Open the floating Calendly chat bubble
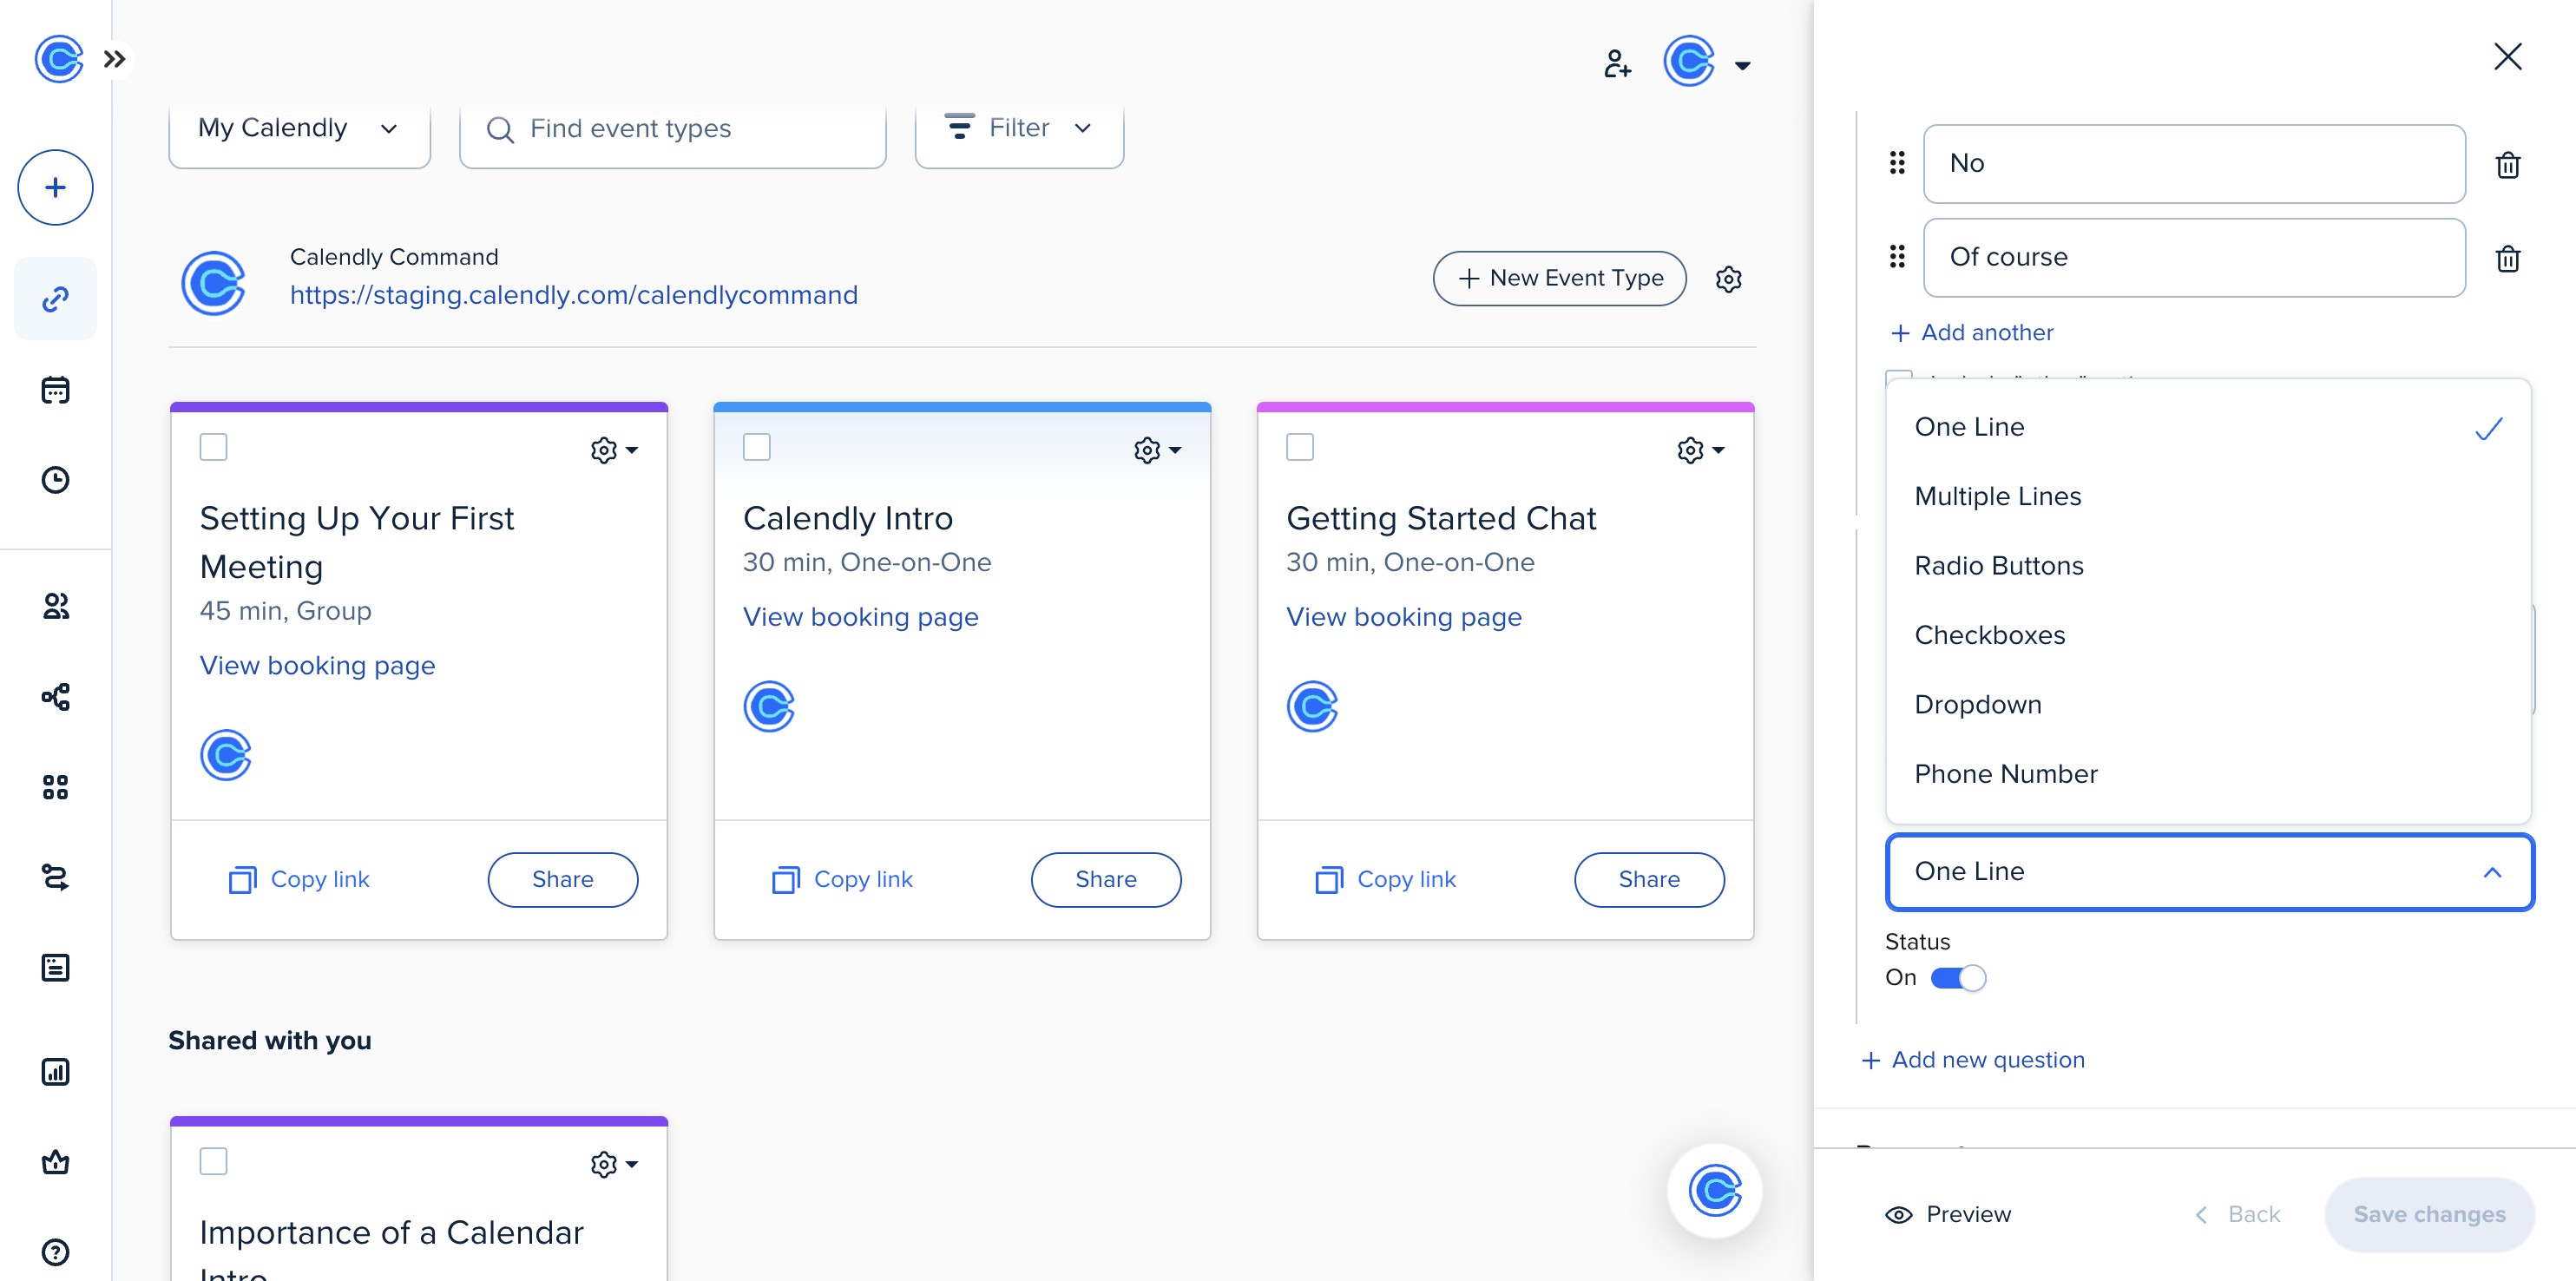 [1715, 1190]
